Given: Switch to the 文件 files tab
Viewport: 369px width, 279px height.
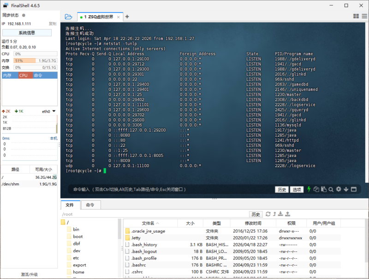Looking at the screenshot, I should [x=70, y=205].
